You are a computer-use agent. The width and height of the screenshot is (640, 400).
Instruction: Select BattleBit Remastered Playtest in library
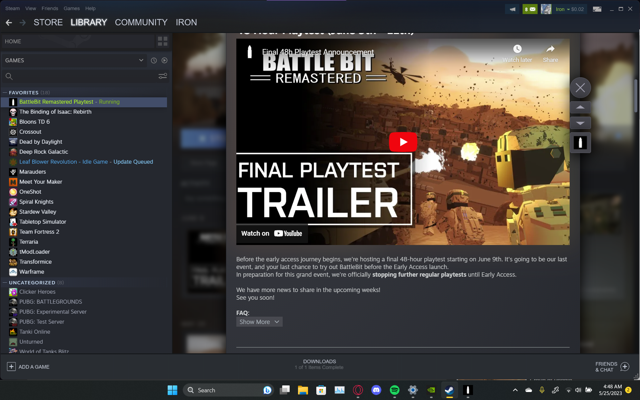click(x=84, y=102)
